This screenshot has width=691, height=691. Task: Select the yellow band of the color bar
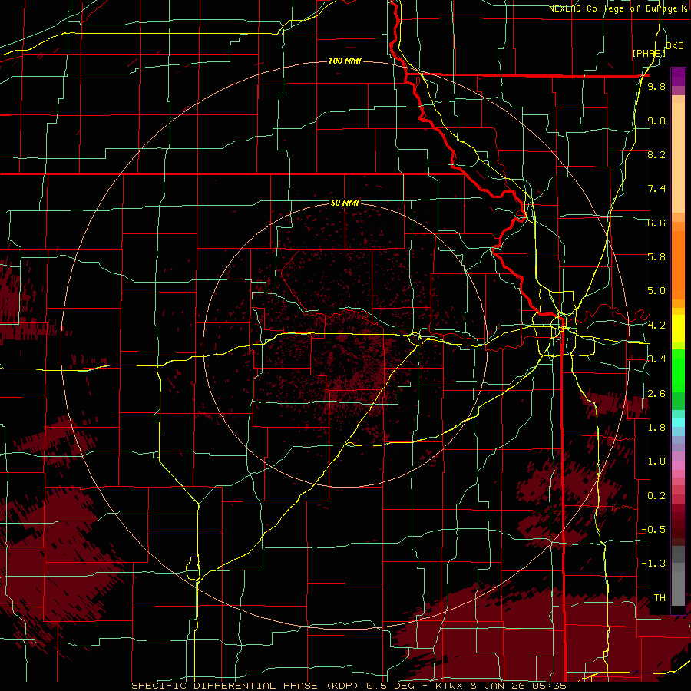678,329
